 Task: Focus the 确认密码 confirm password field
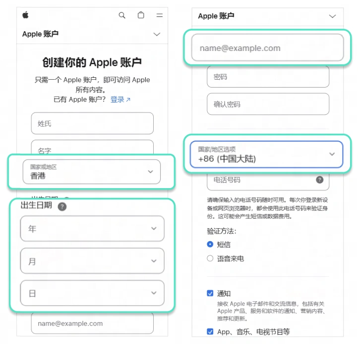pyautogui.click(x=268, y=104)
